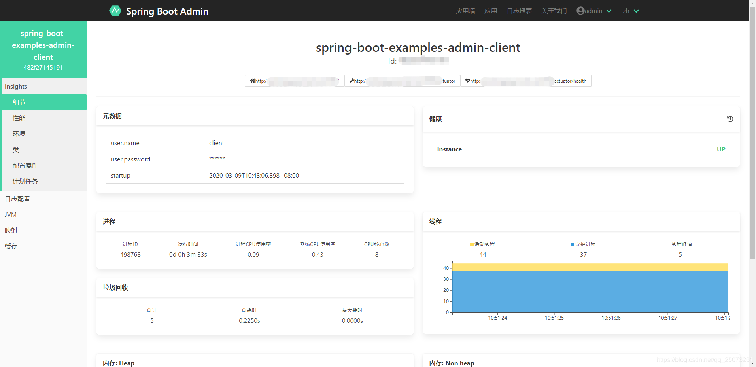Screen dimensions: 756x367
Task: Click the heart icon health URL
Action: click(525, 81)
